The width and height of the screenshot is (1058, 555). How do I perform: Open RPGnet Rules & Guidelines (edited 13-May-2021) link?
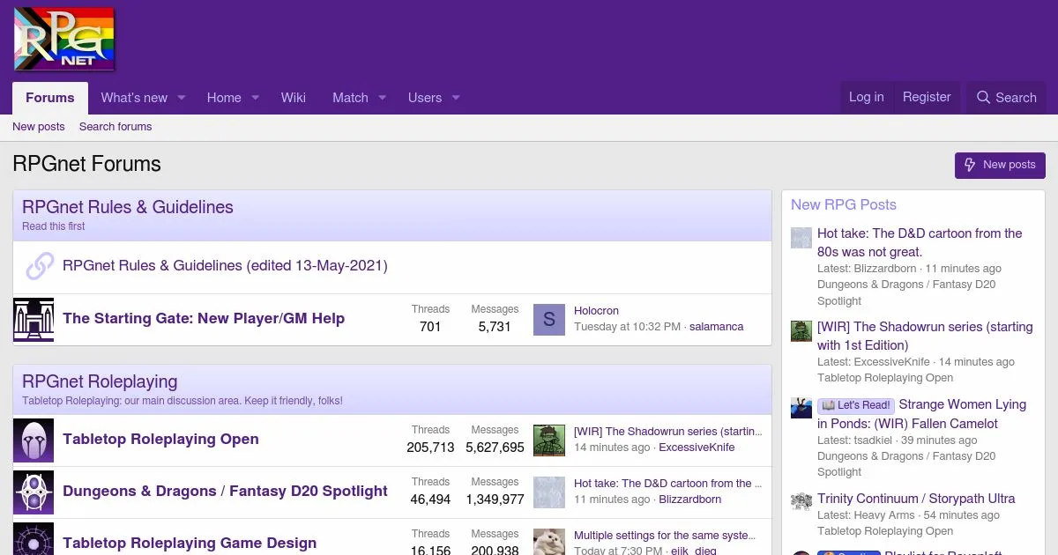point(225,265)
